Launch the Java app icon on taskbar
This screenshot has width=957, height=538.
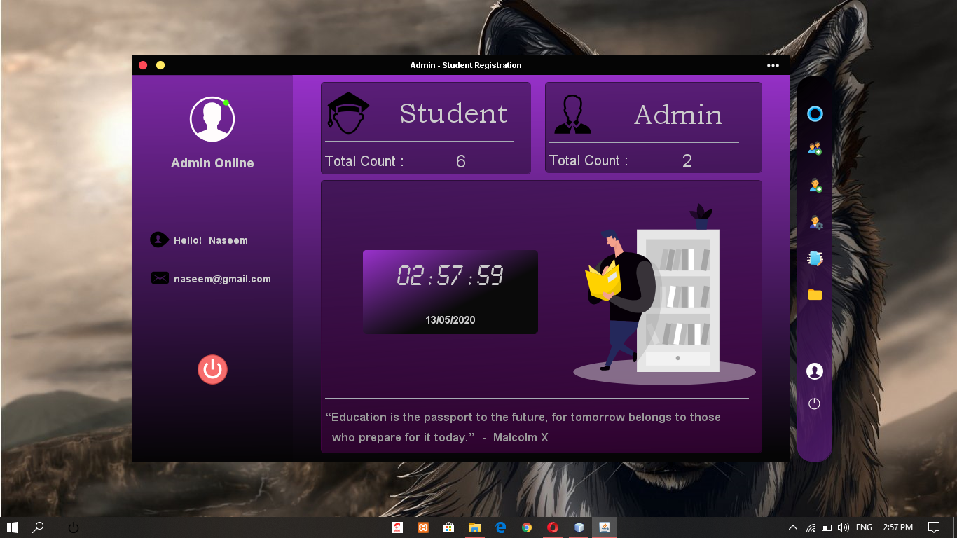tap(604, 527)
